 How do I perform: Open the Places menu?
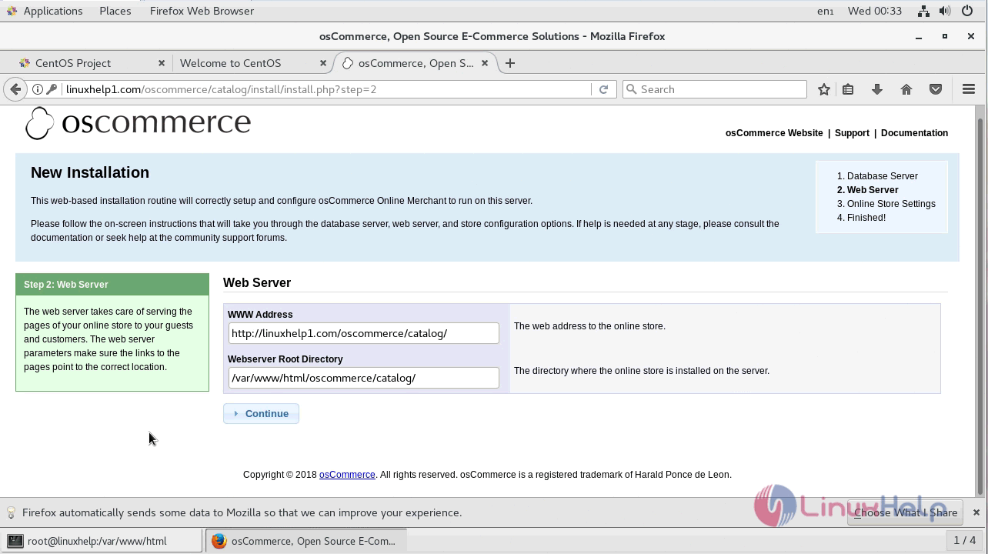(115, 11)
